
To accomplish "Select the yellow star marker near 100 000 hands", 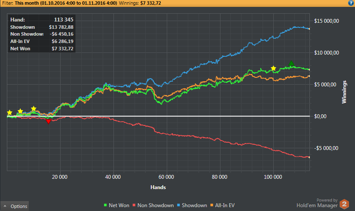I will 273,68.
